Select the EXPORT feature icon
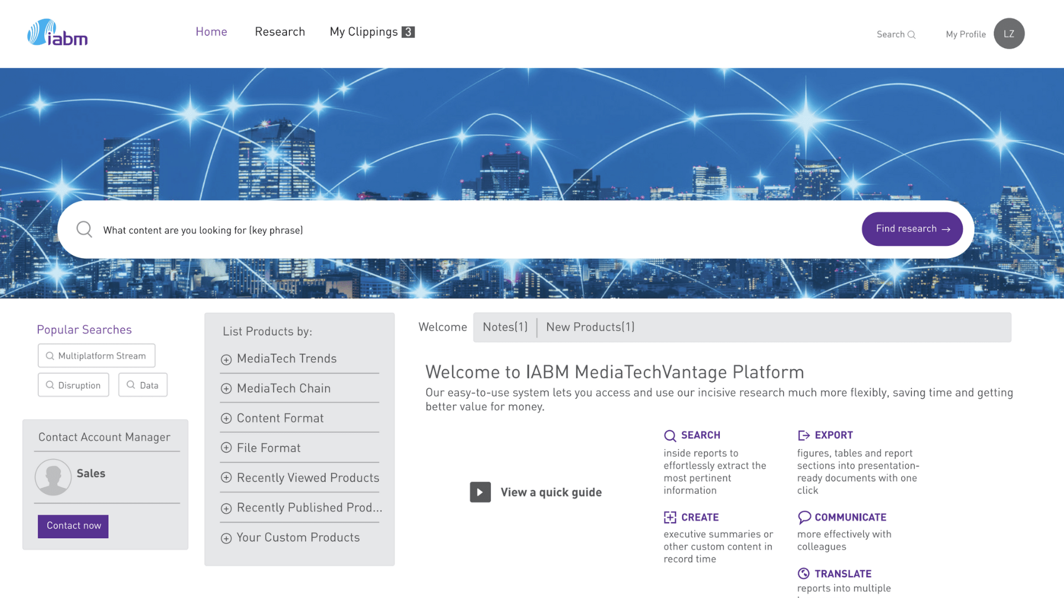Viewport: 1064px width, 598px height. [x=804, y=435]
